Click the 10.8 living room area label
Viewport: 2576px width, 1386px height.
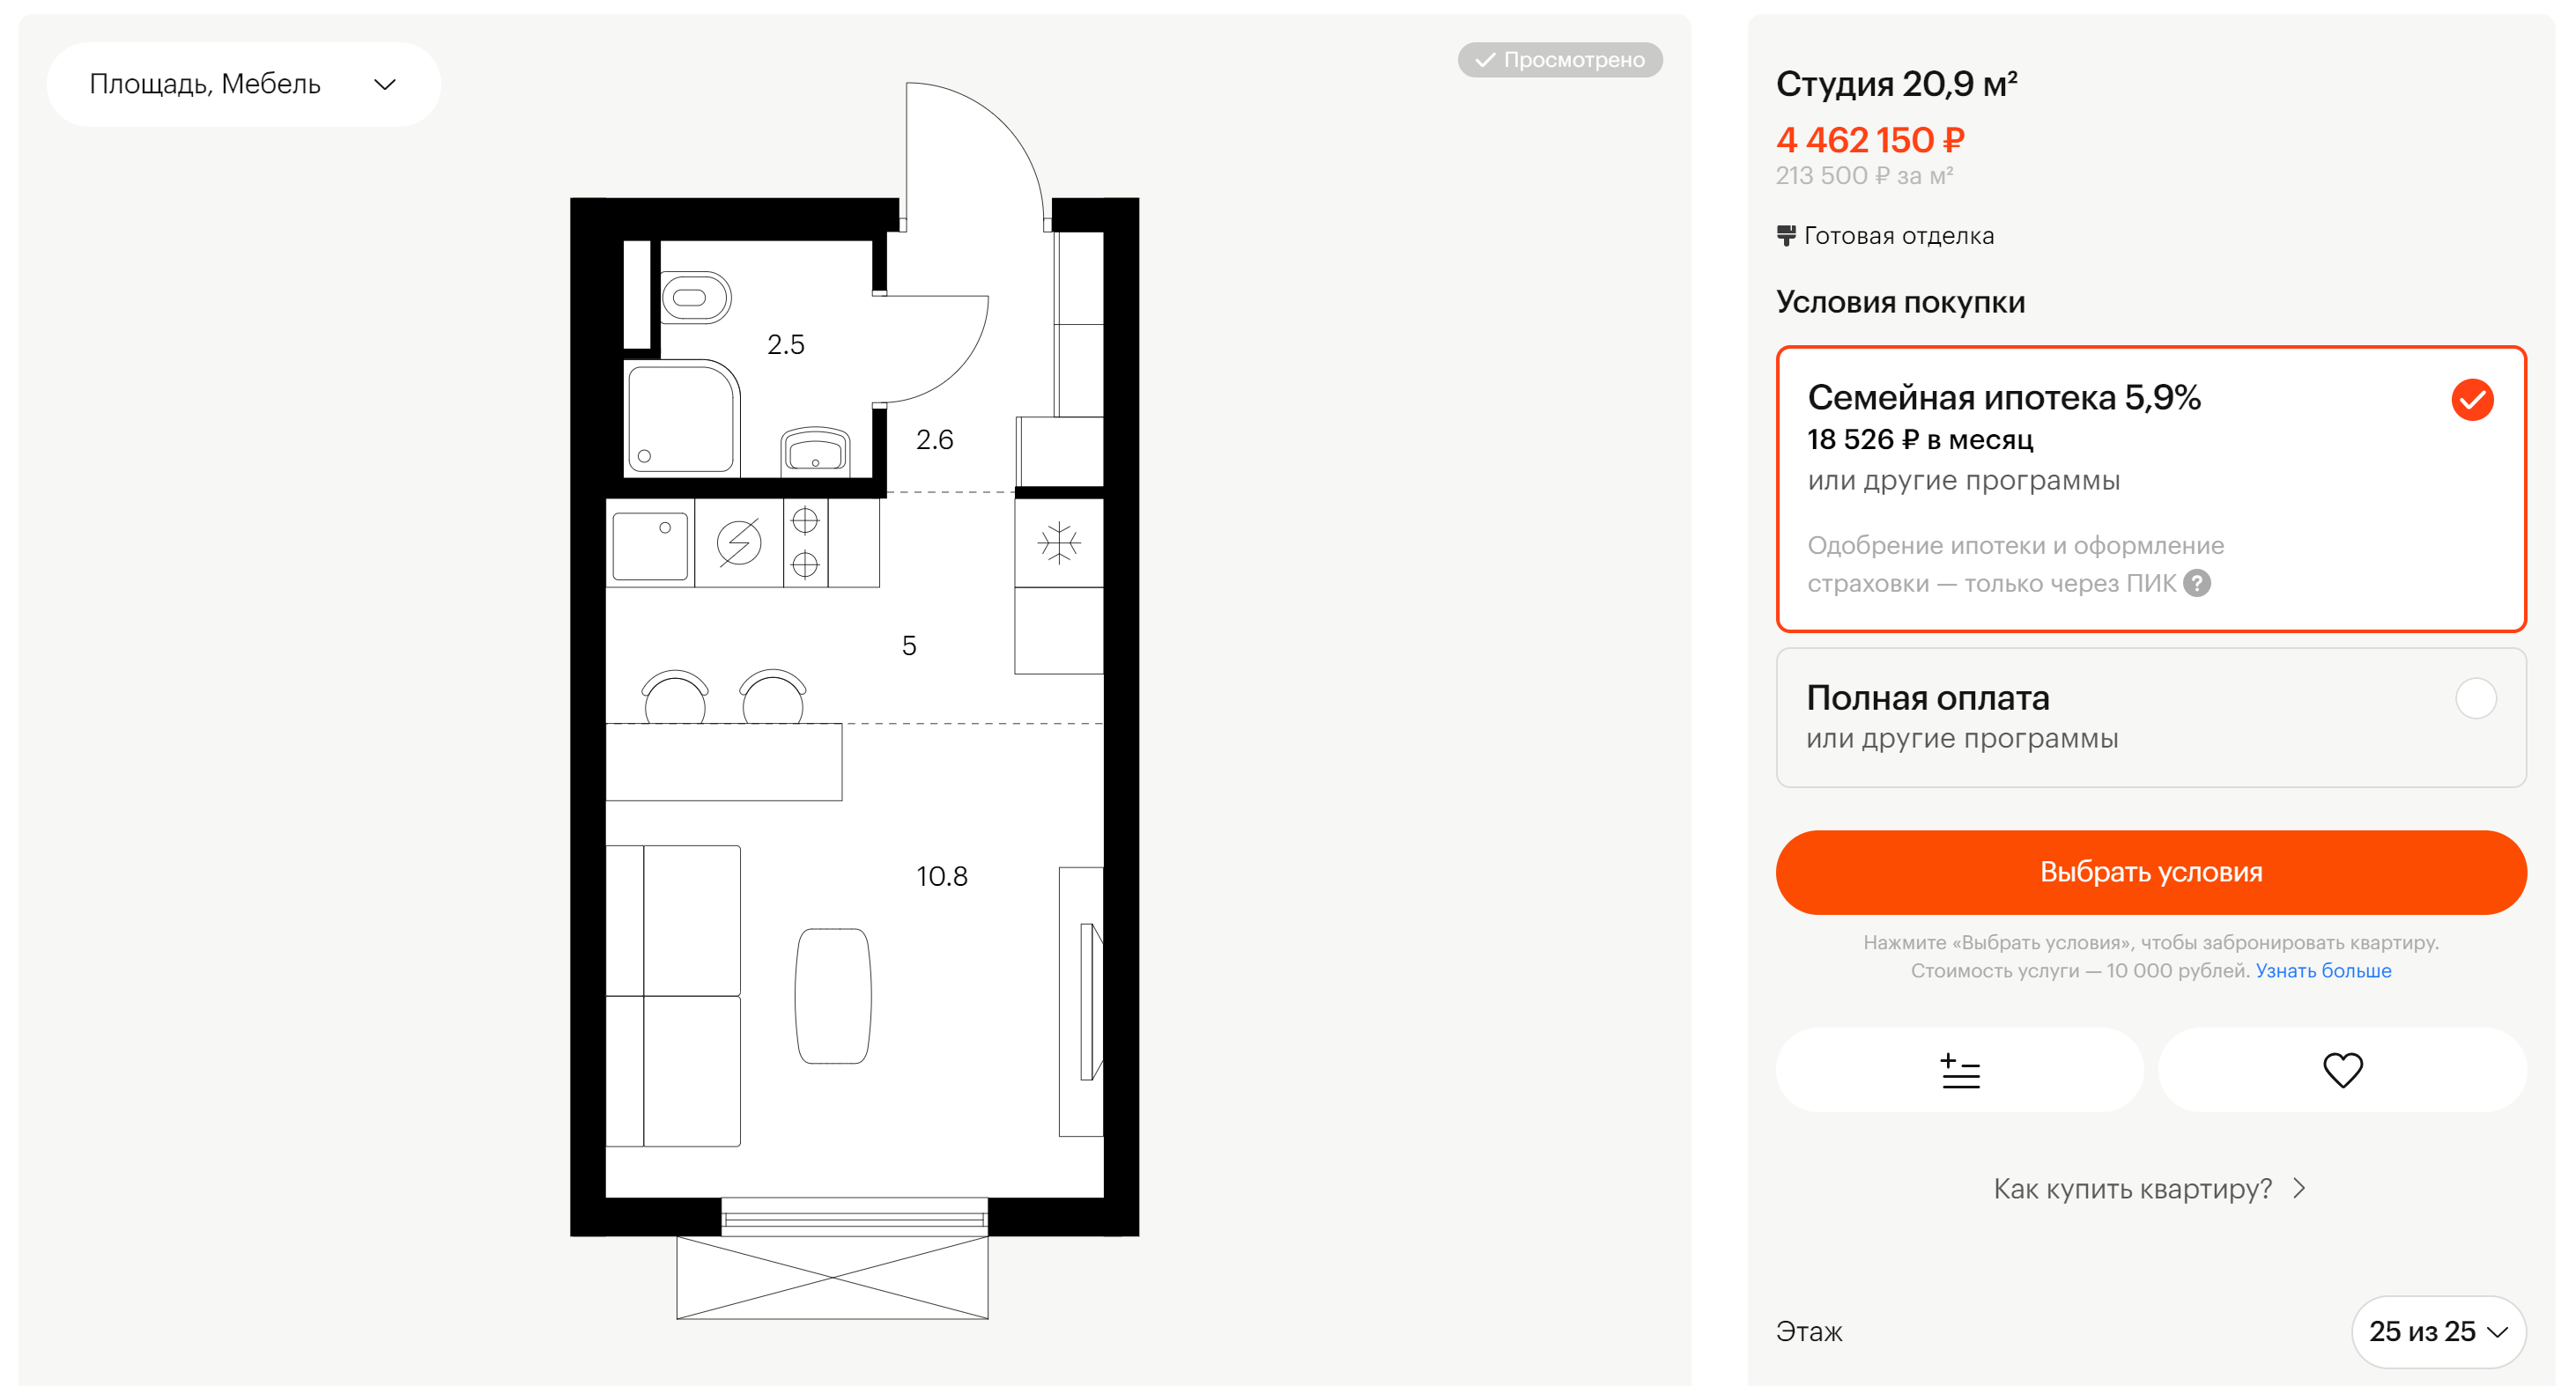click(941, 876)
